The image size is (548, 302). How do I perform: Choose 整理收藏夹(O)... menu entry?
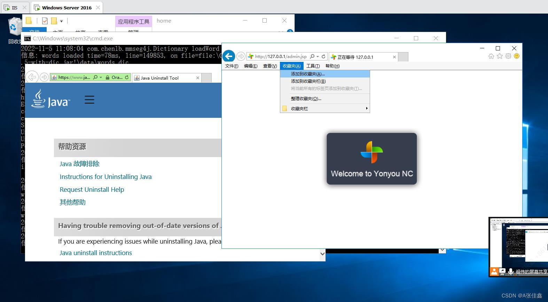click(325, 98)
